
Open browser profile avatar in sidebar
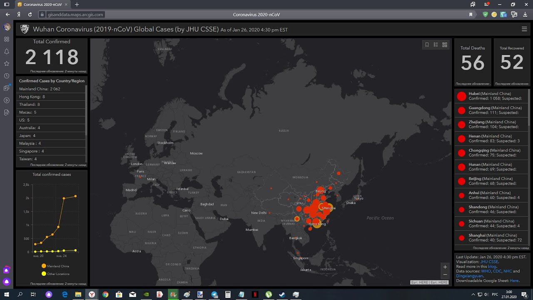[7, 27]
